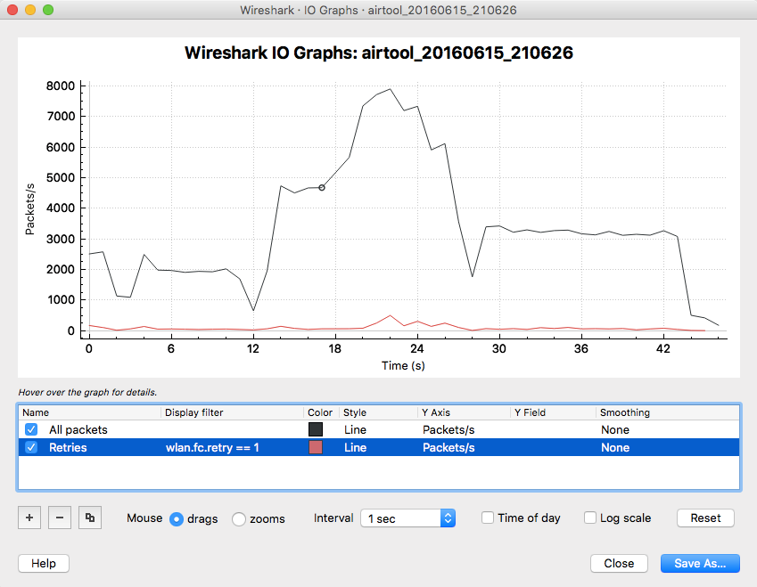Save the graph with Save As...
757x587 pixels.
point(700,563)
